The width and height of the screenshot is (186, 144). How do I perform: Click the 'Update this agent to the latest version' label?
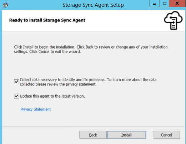coord(52,96)
